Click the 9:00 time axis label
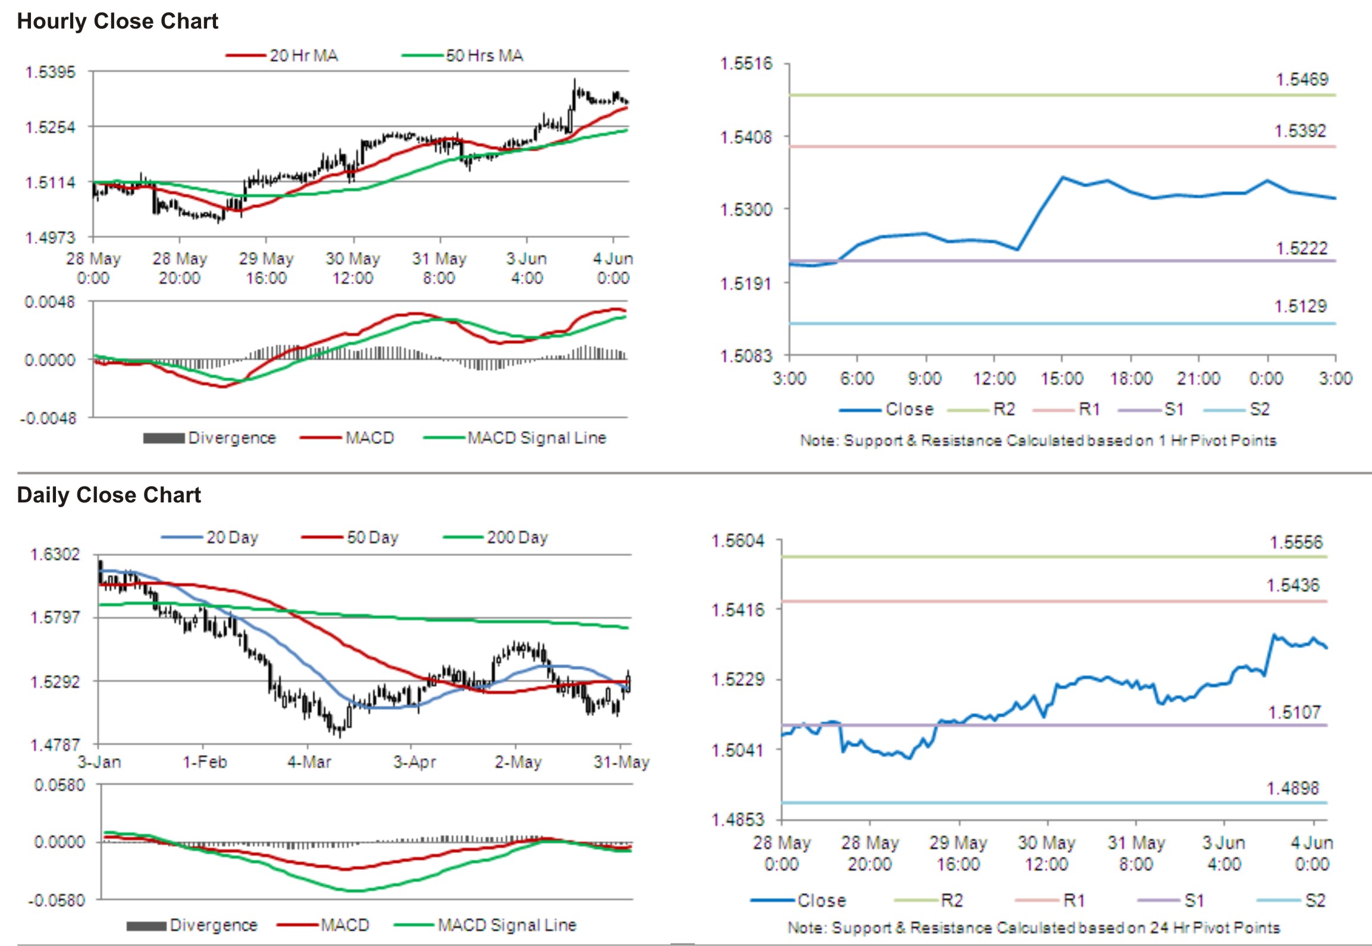Image resolution: width=1372 pixels, height=946 pixels. (x=925, y=379)
